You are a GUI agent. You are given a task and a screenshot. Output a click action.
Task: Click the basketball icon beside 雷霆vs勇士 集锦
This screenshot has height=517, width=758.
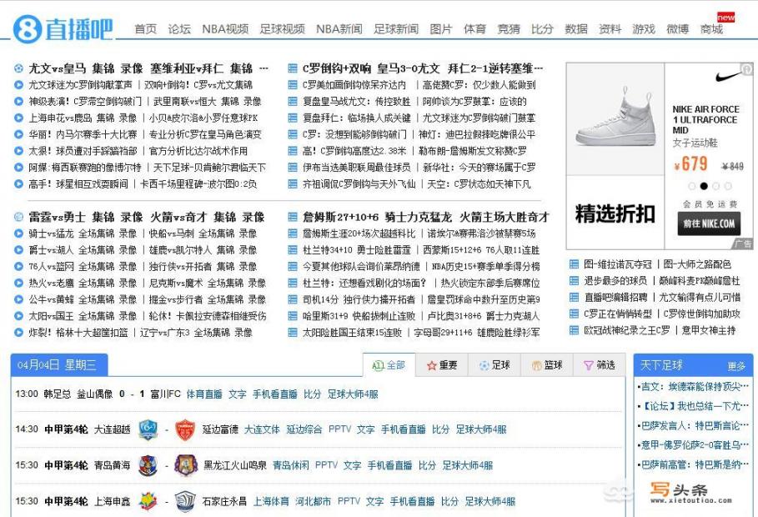tap(19, 217)
